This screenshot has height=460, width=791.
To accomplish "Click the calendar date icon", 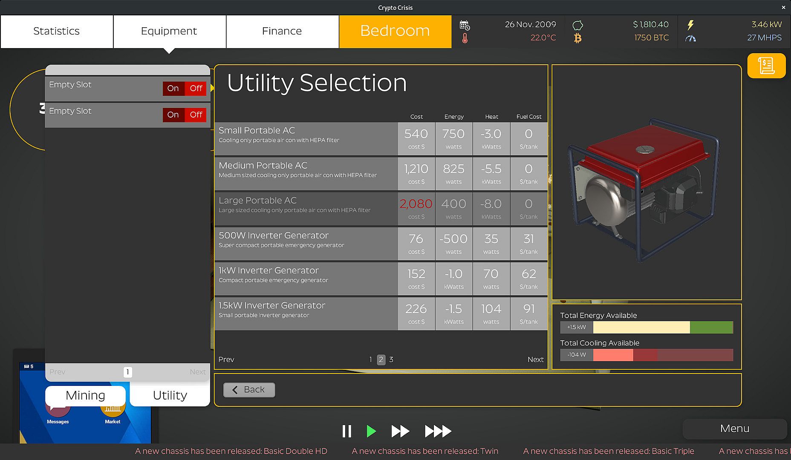I will tap(465, 25).
